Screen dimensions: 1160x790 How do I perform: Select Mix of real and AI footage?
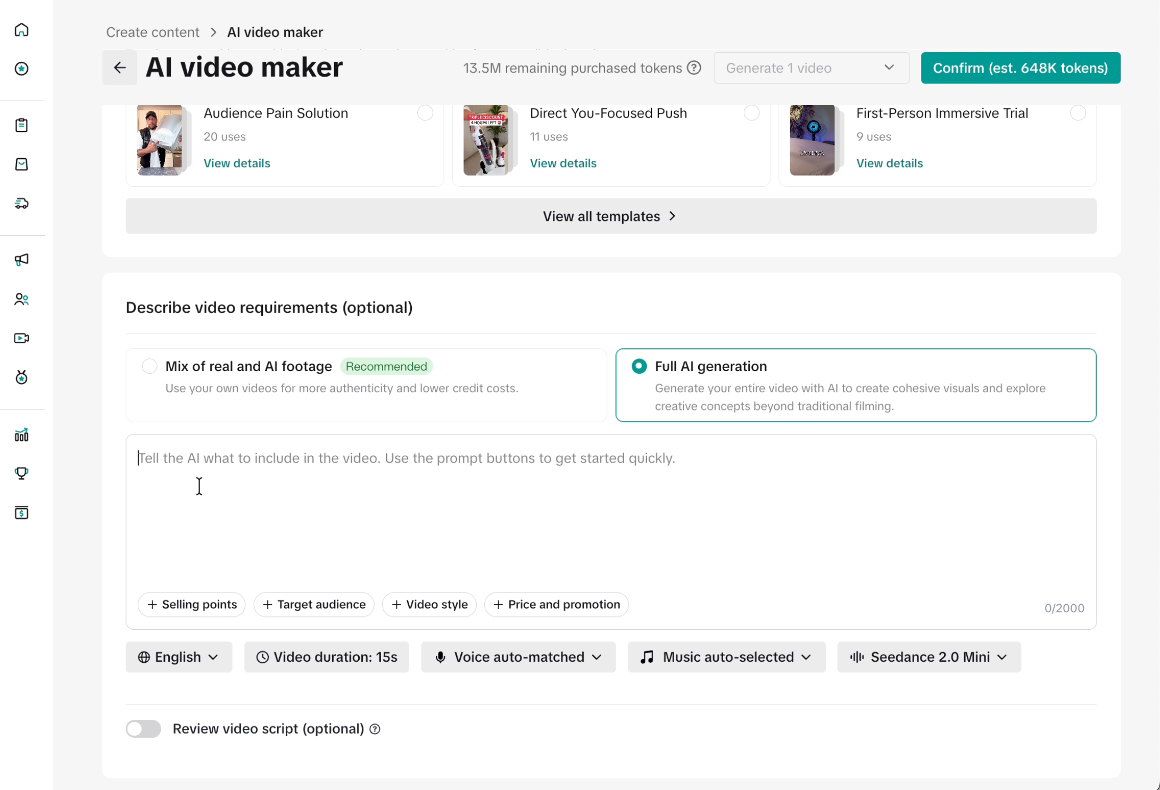150,366
